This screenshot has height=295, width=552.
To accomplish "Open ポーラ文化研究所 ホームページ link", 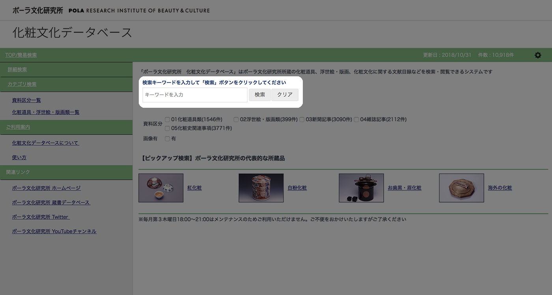I will click(47, 188).
